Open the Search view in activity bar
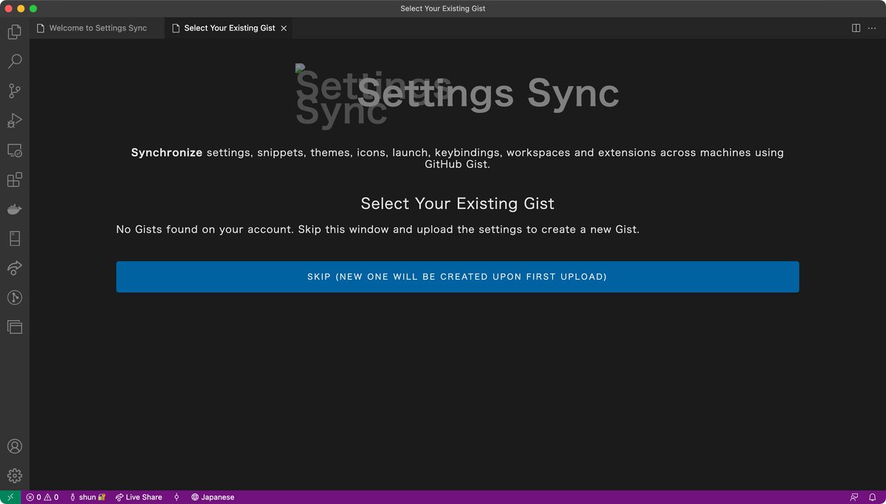The width and height of the screenshot is (886, 504). pos(15,61)
